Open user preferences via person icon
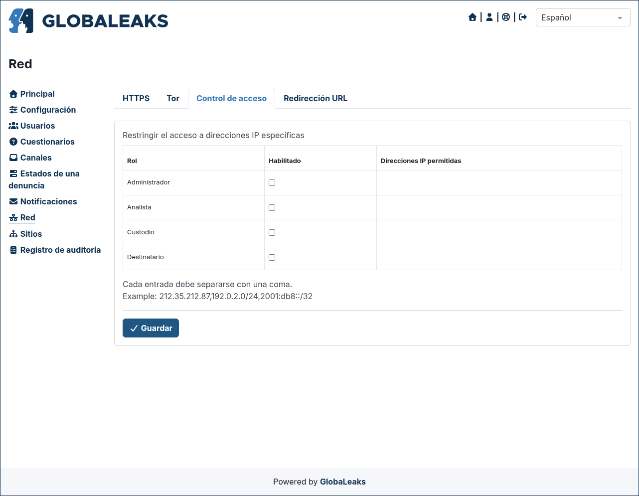Screen dimensions: 639x496 [x=489, y=17]
